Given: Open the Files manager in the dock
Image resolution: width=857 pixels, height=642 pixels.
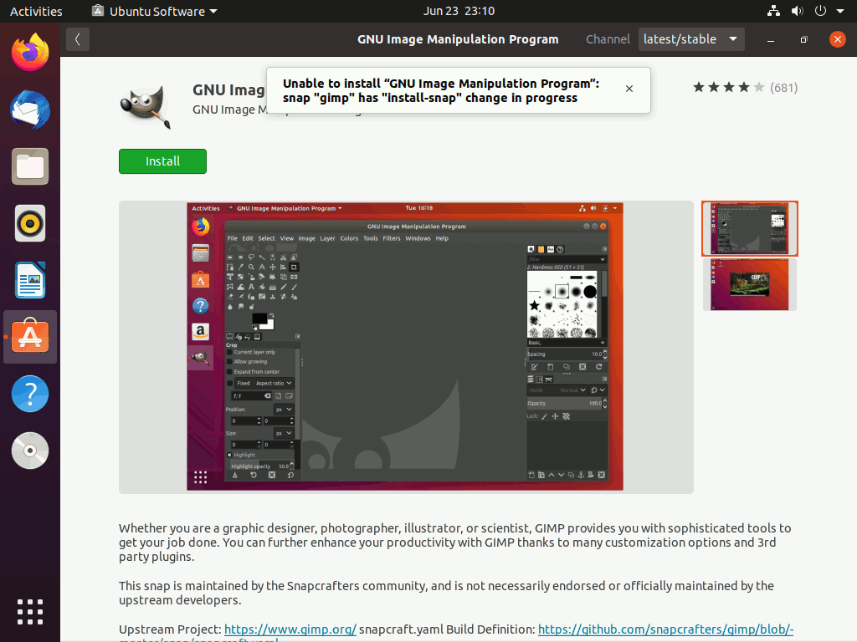Looking at the screenshot, I should click(x=30, y=166).
